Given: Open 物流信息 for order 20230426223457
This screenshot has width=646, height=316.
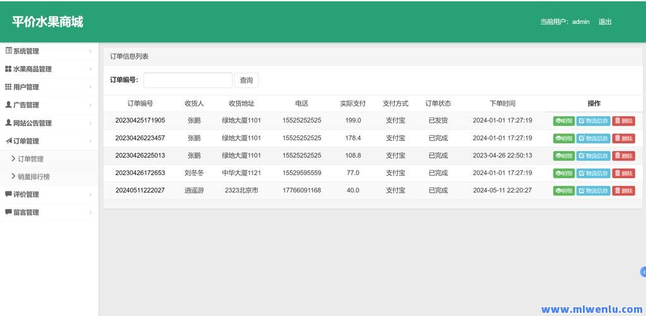Looking at the screenshot, I should click(593, 138).
